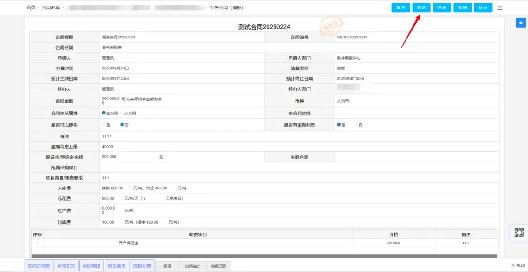
Task: Switch to the 合同正文 tab
Action: point(66,266)
